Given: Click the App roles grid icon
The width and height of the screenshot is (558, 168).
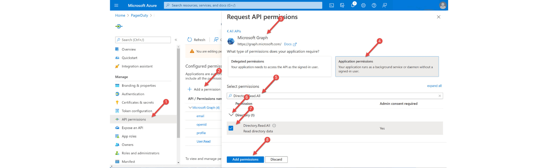Looking at the screenshot, I should click(x=117, y=136).
